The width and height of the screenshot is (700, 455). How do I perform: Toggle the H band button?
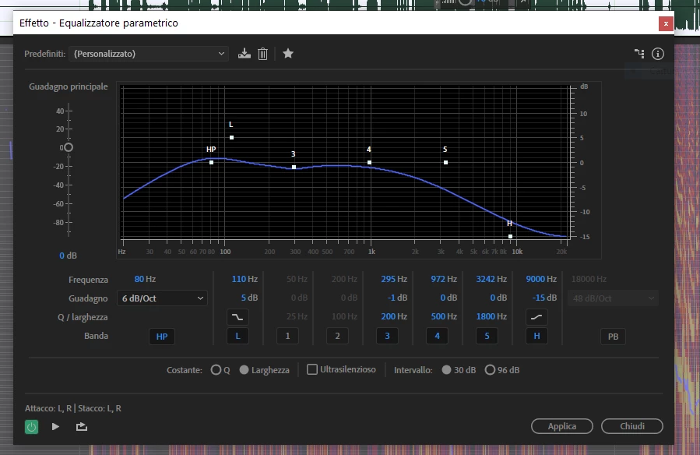click(x=536, y=336)
